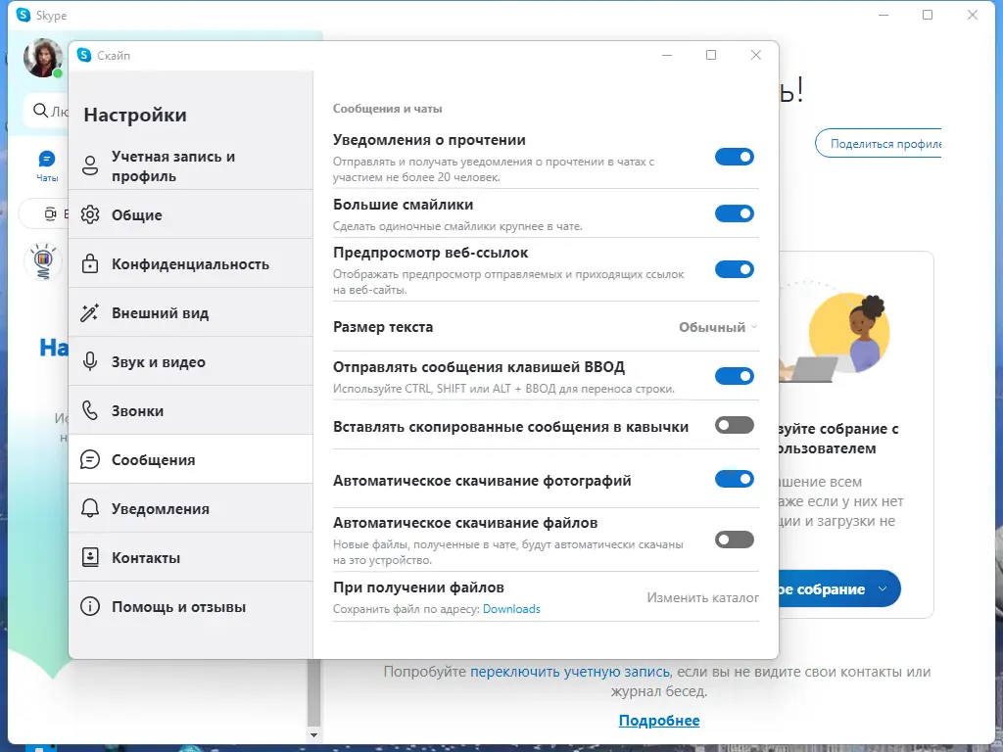Click the search input field
The image size is (1003, 752).
[46, 112]
